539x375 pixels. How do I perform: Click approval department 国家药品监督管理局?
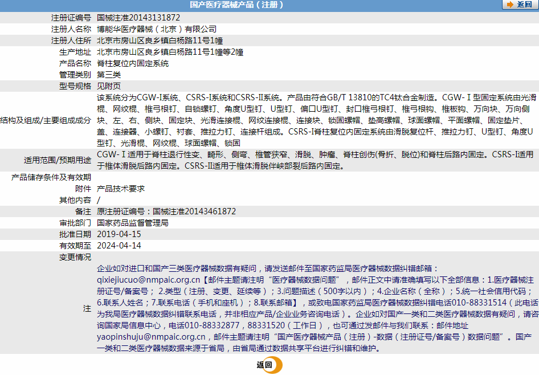(133, 223)
